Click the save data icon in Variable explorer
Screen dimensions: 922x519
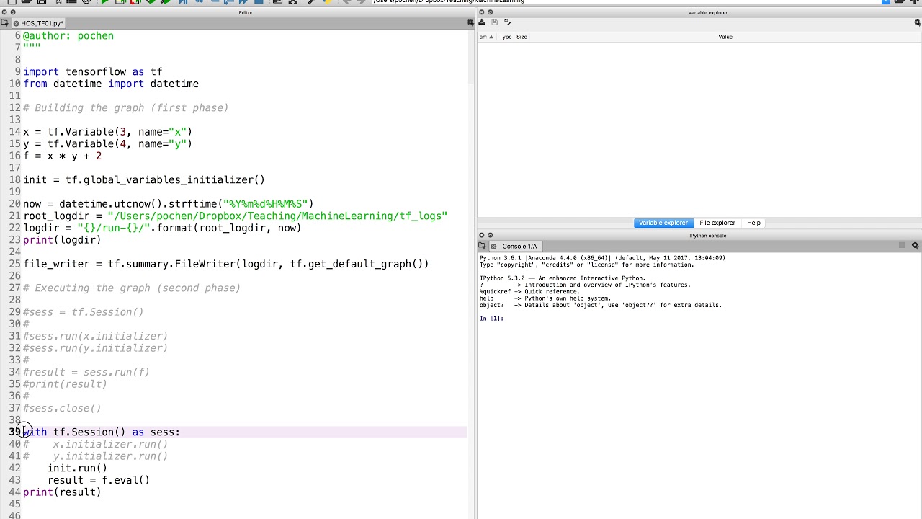click(x=494, y=22)
